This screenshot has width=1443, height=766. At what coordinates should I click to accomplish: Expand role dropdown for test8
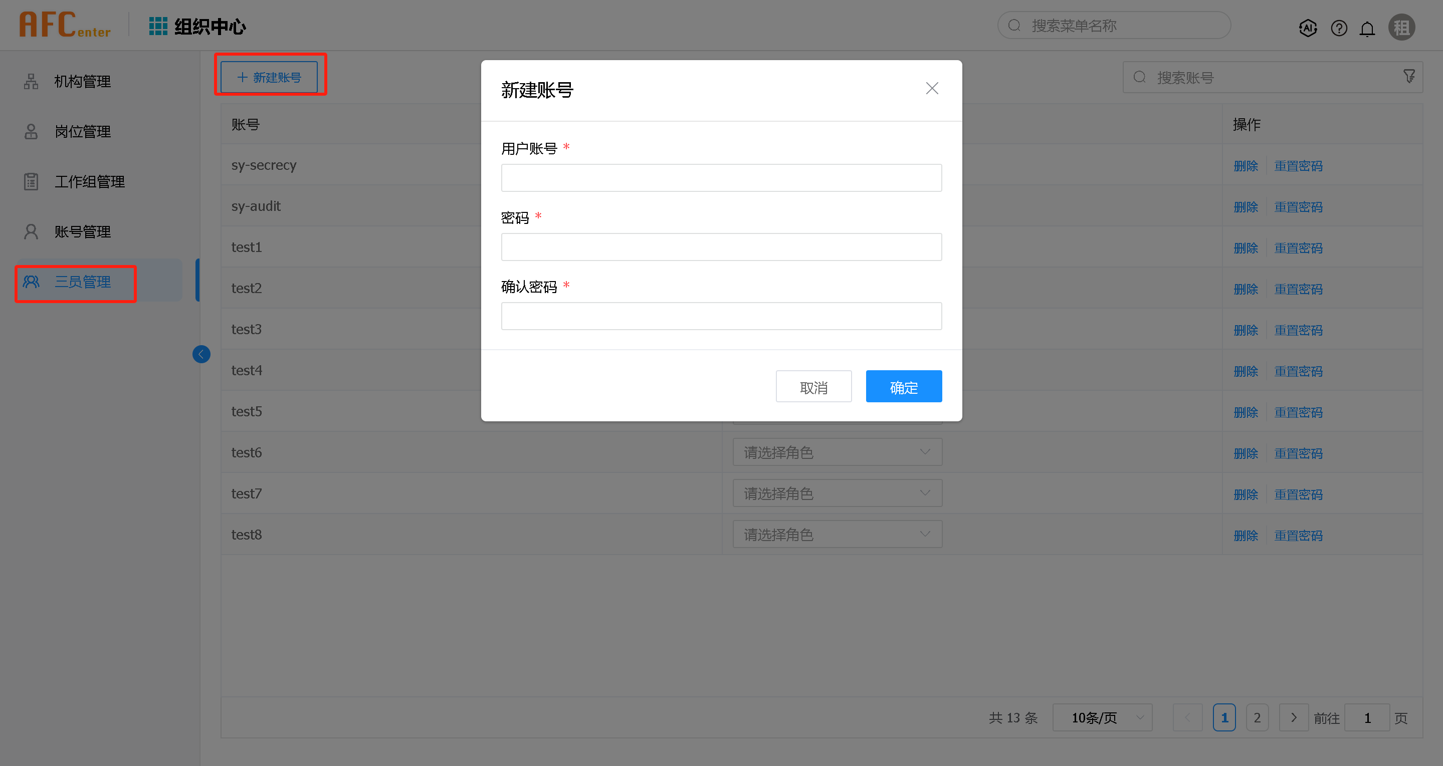[x=837, y=534]
